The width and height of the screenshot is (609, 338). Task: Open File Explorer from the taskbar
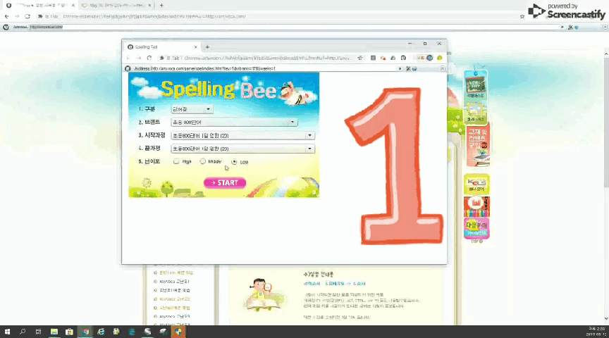coord(54,332)
